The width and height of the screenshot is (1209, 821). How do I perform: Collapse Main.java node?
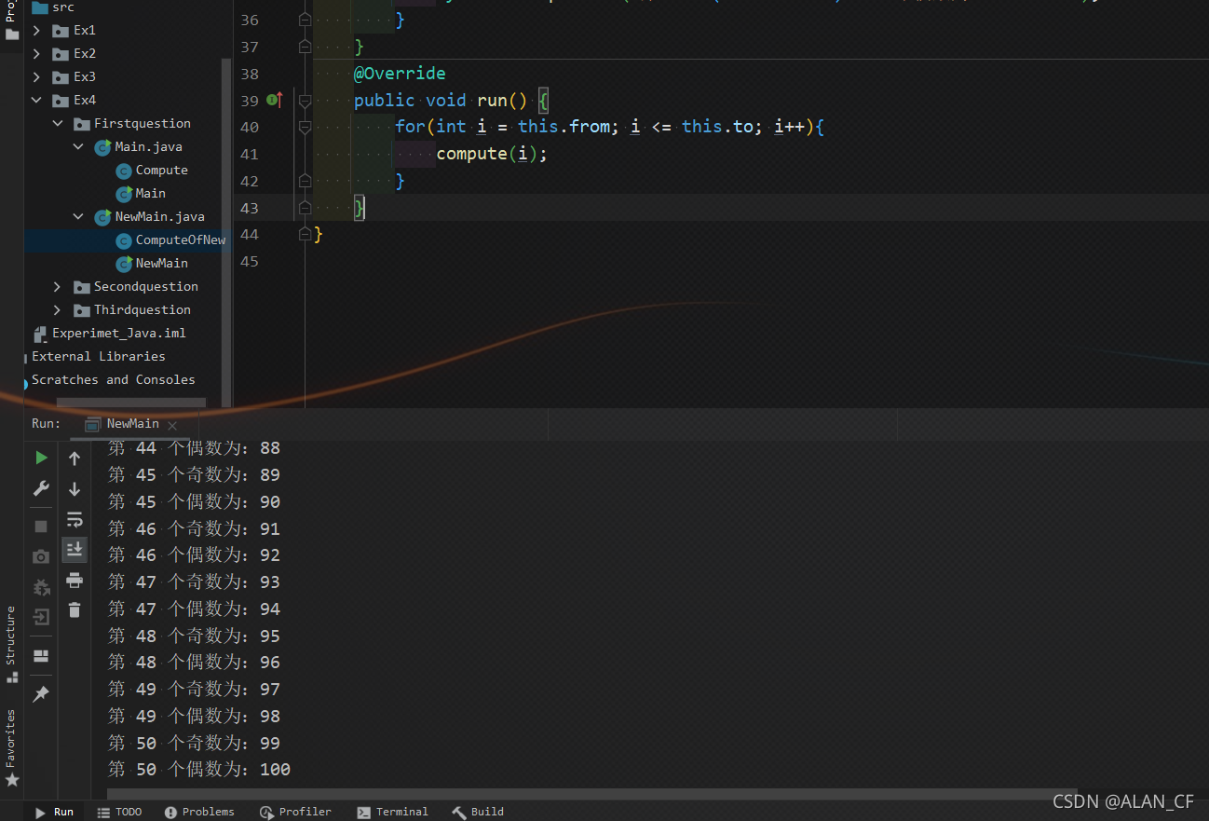pyautogui.click(x=78, y=147)
